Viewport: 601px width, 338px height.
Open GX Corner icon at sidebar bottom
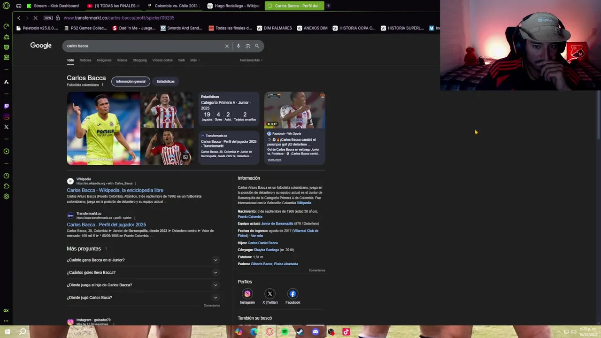pyautogui.click(x=6, y=310)
